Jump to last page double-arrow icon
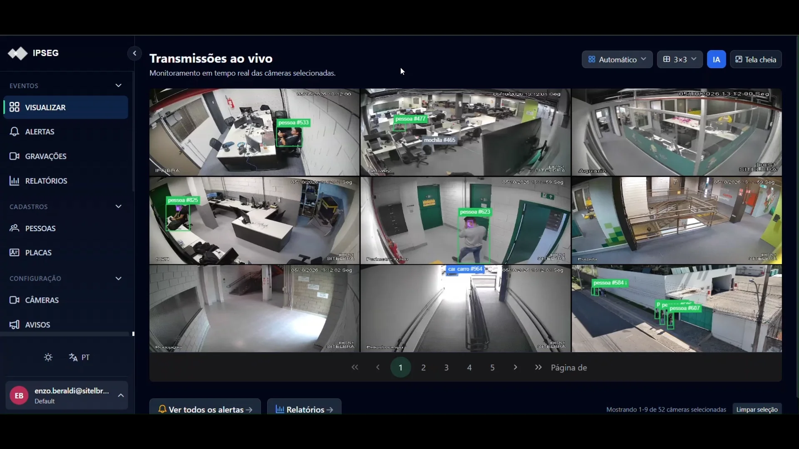 point(538,368)
